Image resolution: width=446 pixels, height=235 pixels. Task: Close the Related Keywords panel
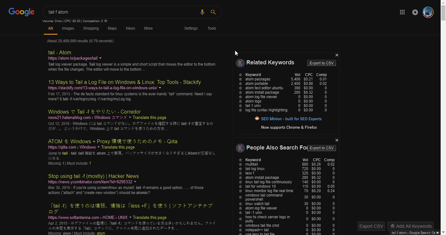tap(337, 55)
